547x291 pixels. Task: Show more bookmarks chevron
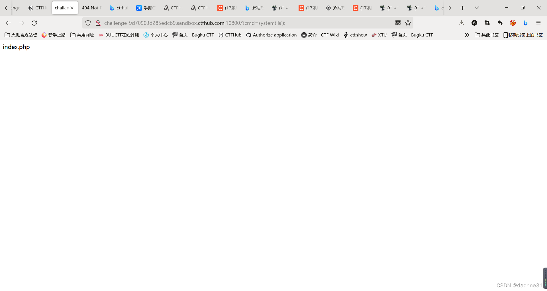(x=467, y=35)
